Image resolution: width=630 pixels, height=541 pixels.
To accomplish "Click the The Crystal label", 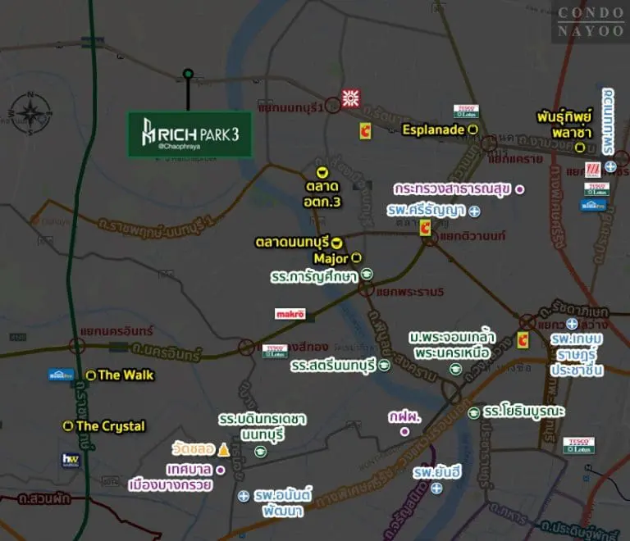I will pyautogui.click(x=111, y=426).
